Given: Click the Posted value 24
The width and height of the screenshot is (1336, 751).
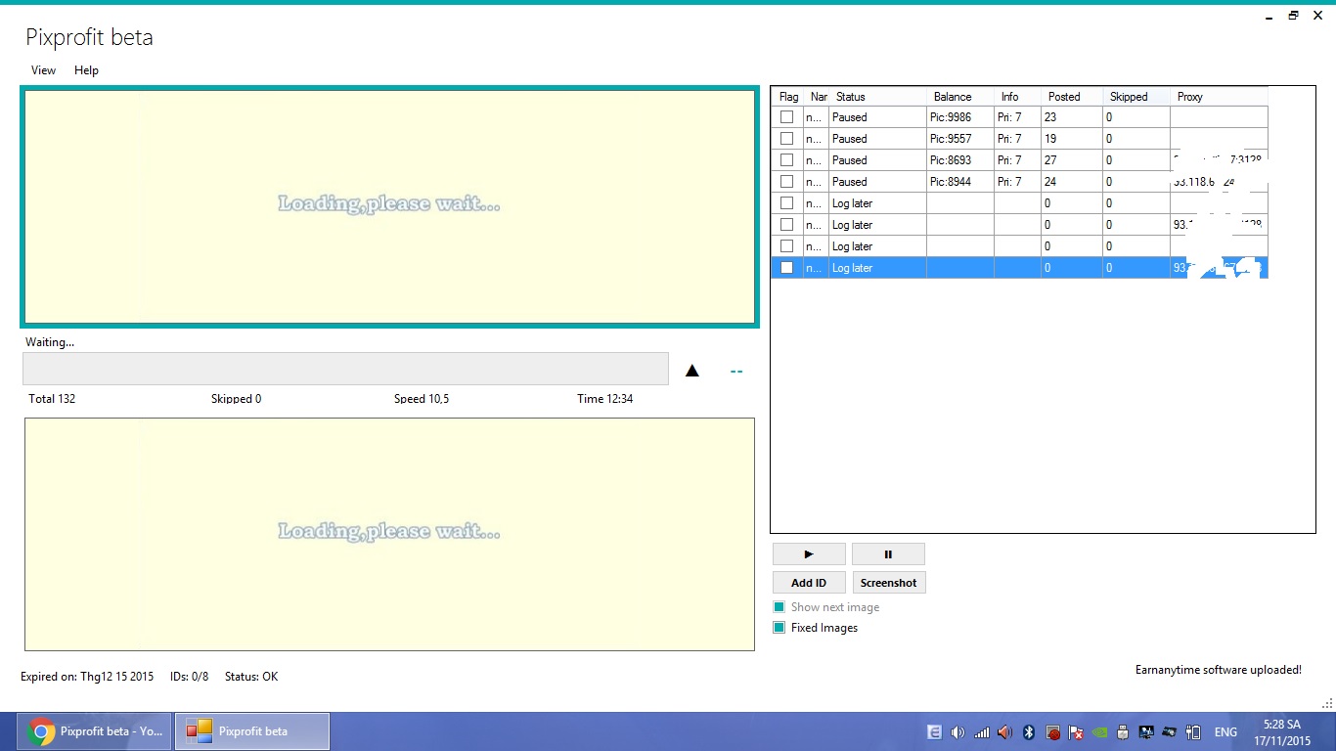Looking at the screenshot, I should tap(1050, 182).
